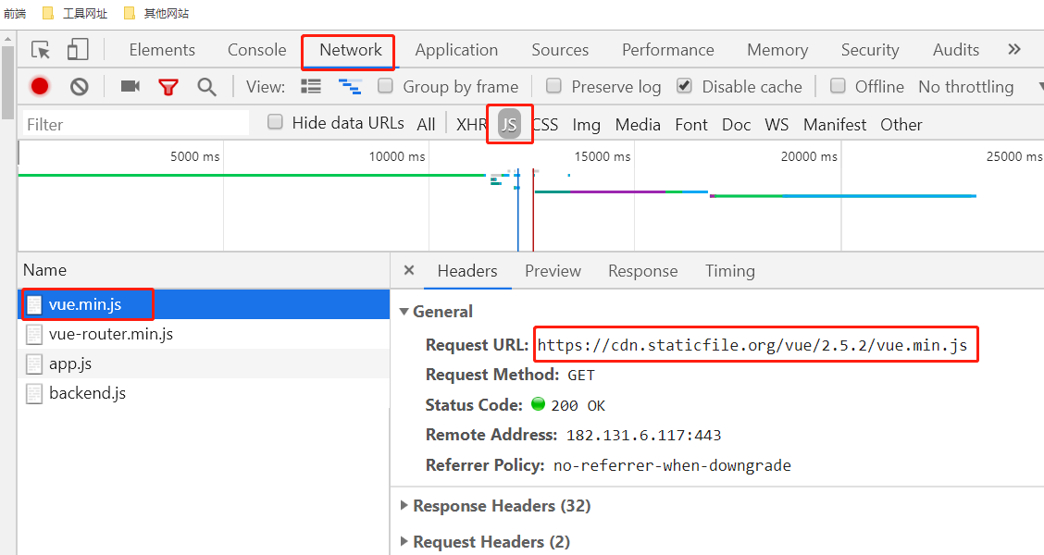Filter requests by Doc

737,125
